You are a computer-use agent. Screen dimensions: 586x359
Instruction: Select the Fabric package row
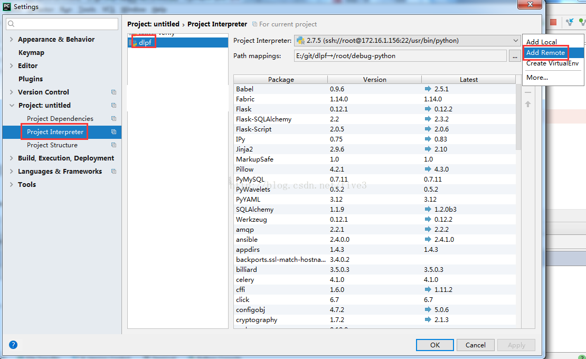click(x=375, y=99)
